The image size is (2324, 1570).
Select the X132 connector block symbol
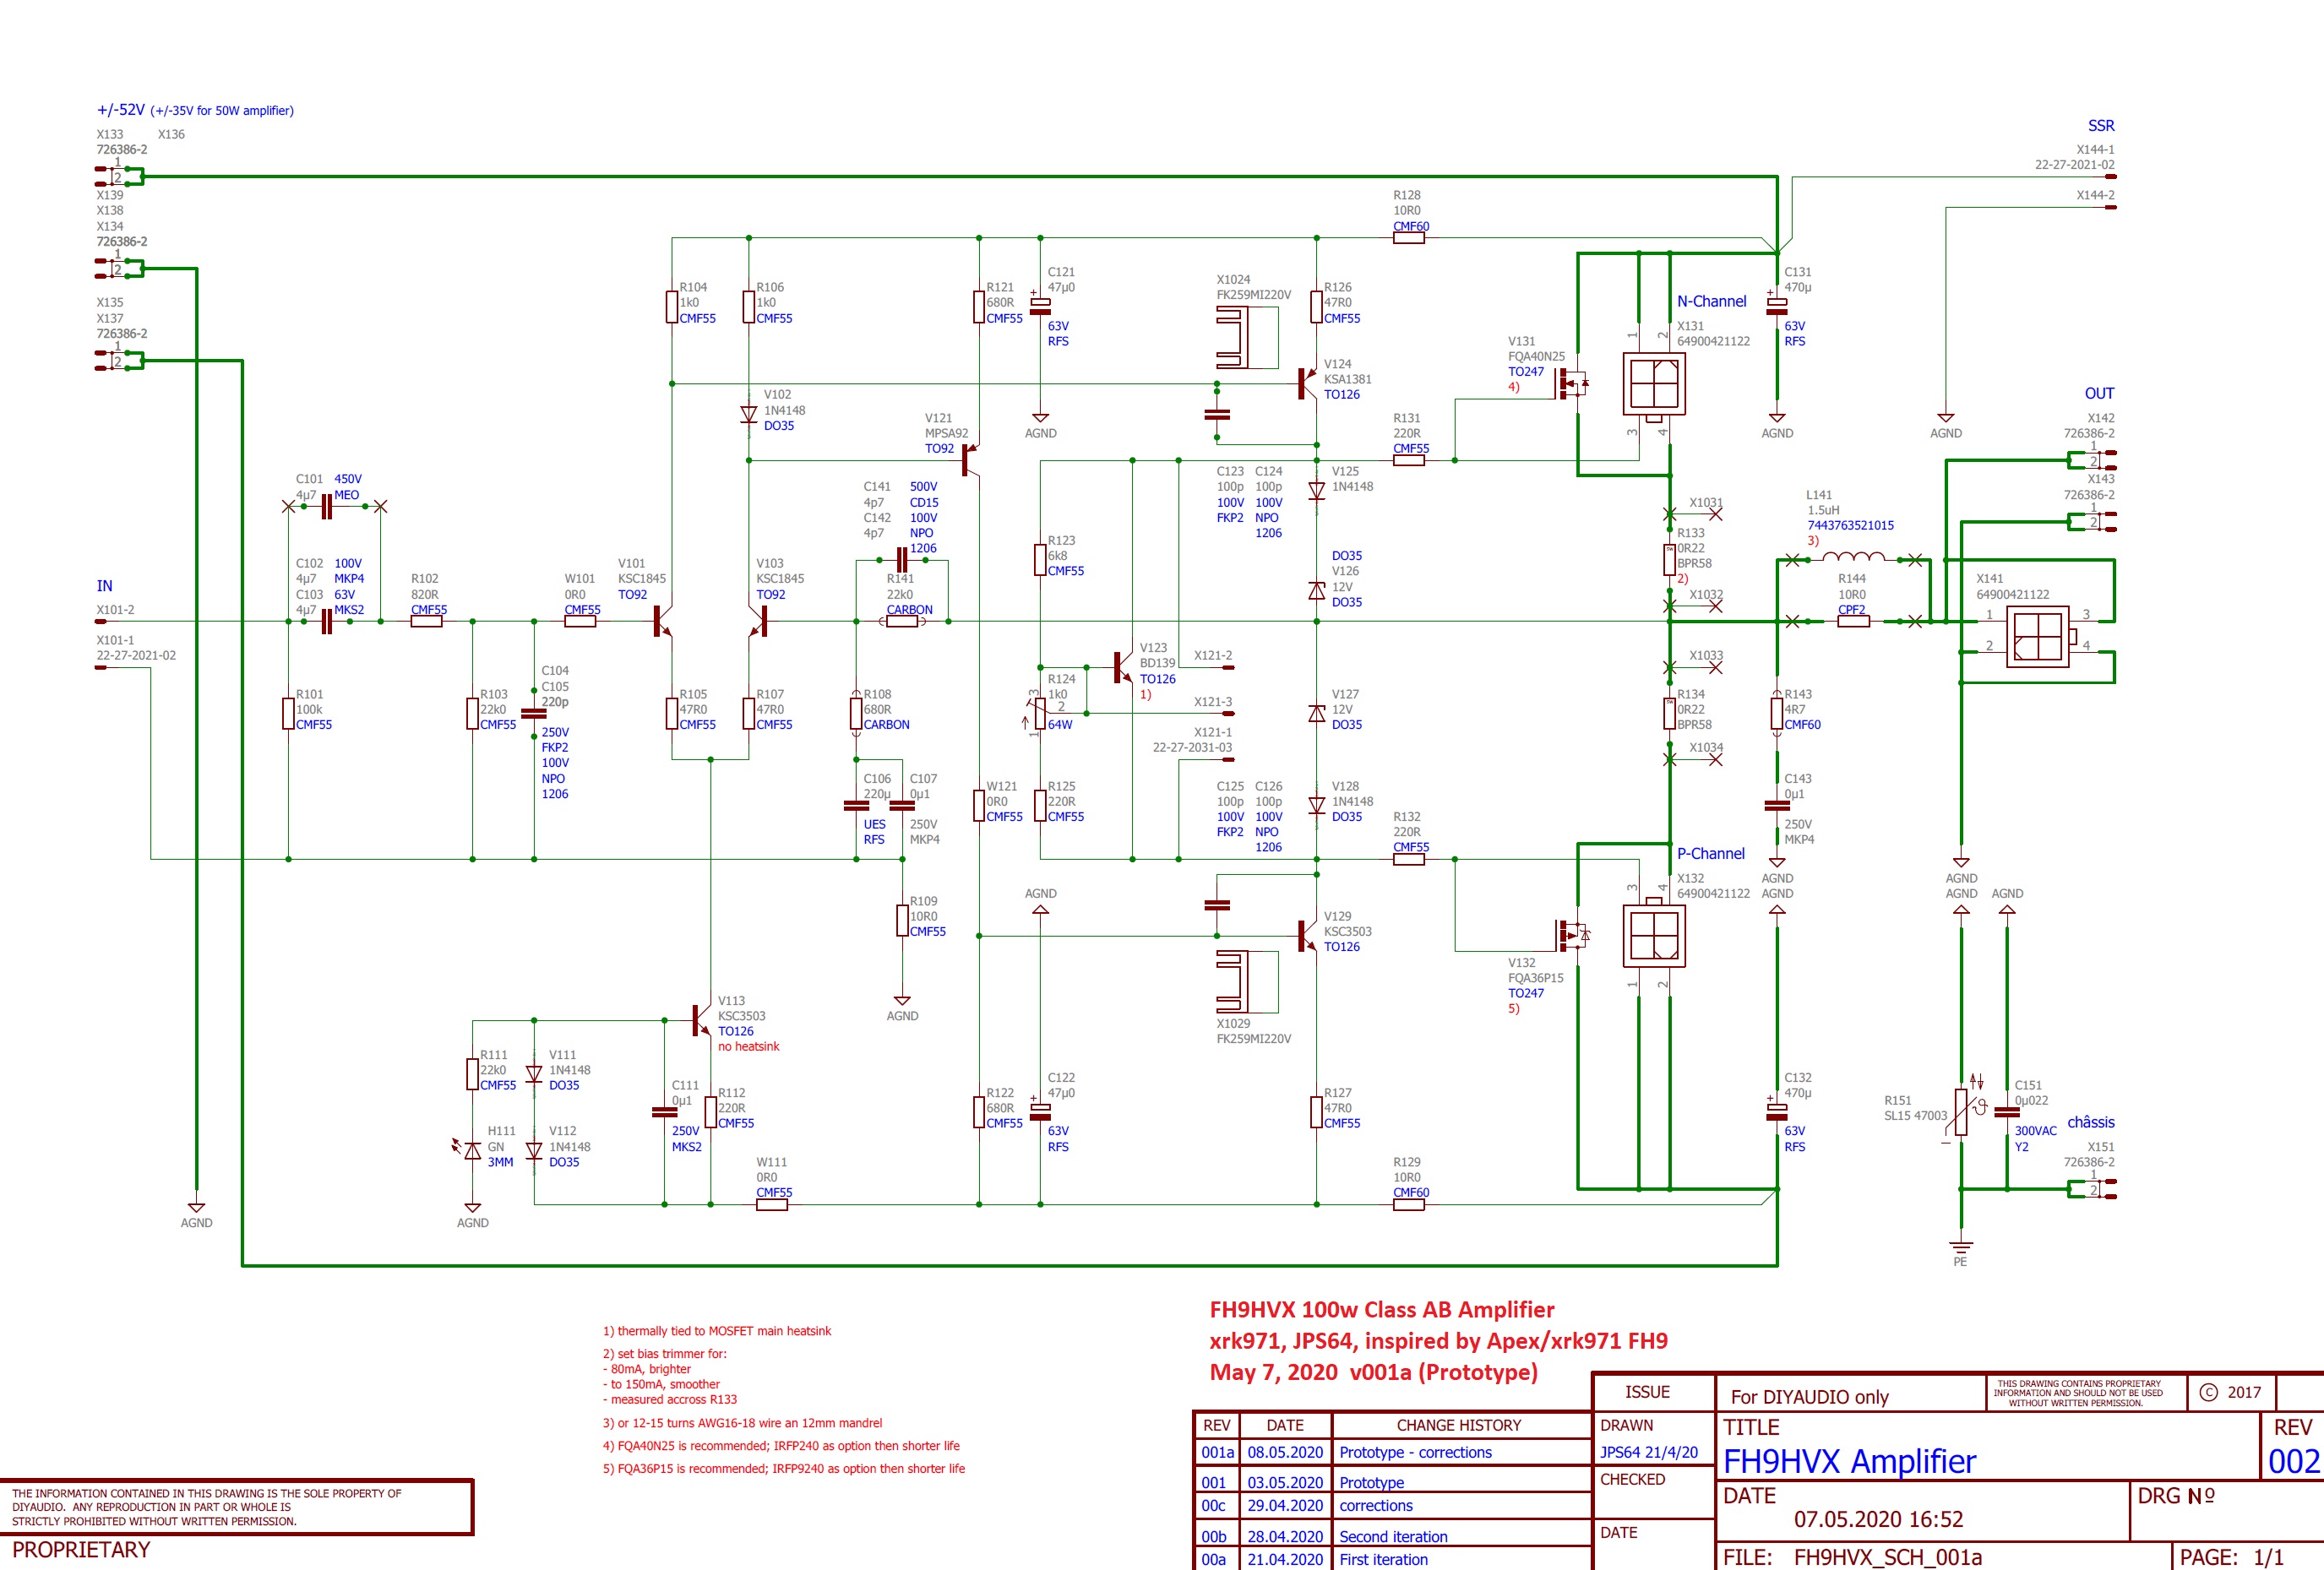click(1653, 934)
